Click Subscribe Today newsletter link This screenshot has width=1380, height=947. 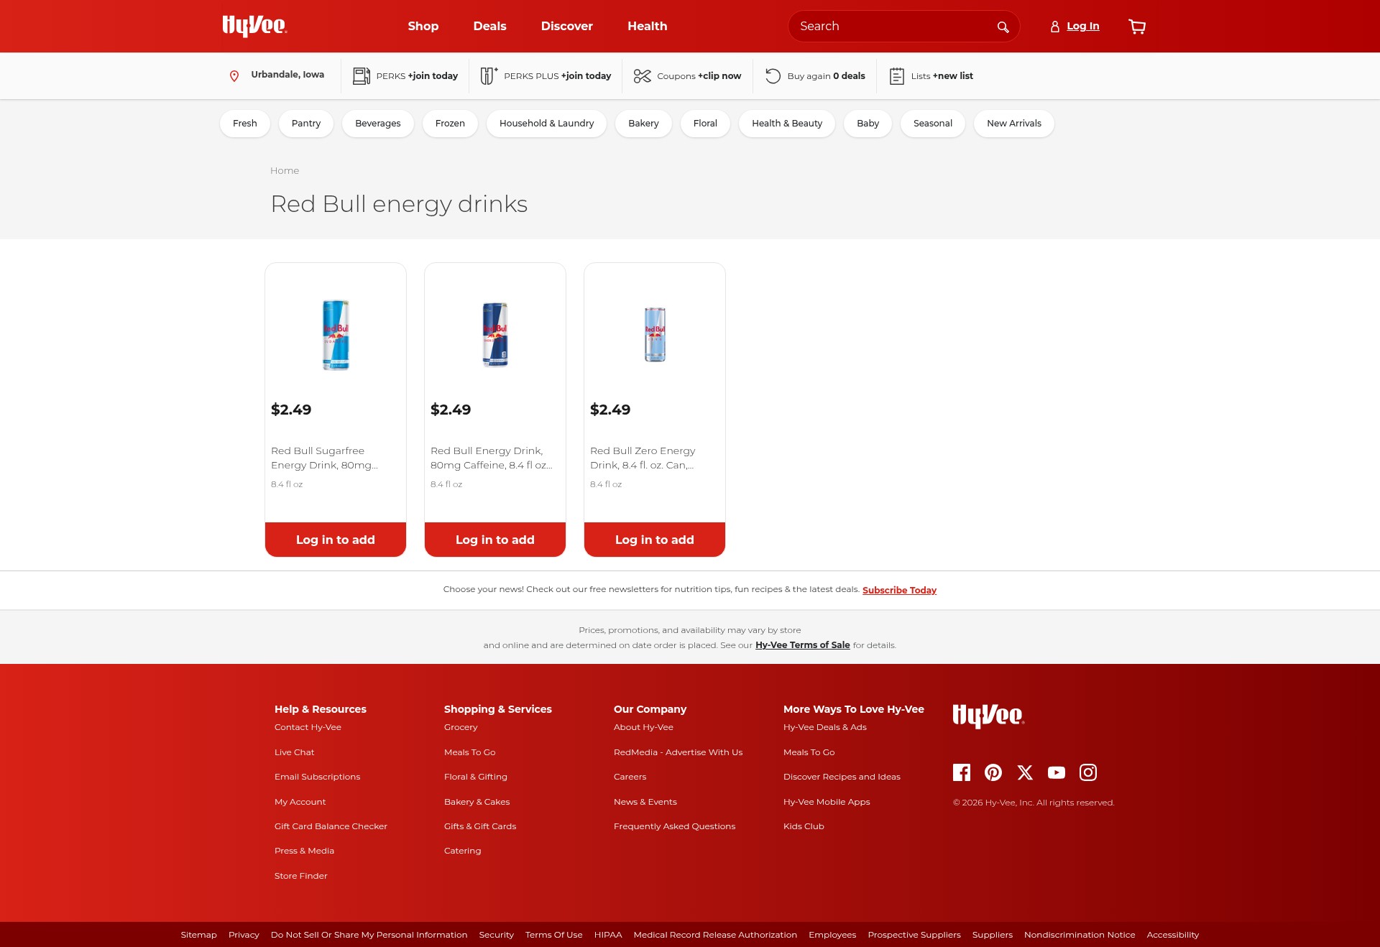[899, 591]
